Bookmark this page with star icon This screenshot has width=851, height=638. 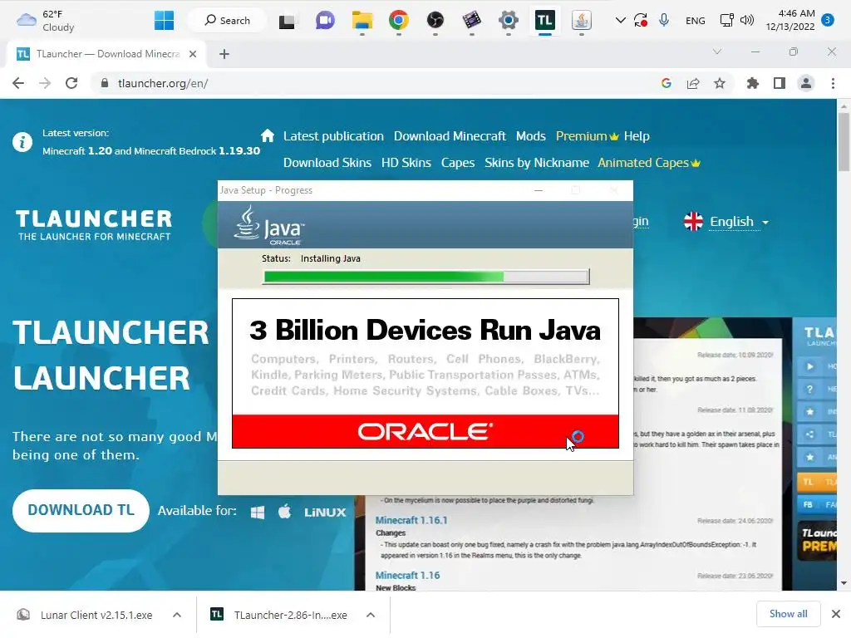click(x=720, y=83)
